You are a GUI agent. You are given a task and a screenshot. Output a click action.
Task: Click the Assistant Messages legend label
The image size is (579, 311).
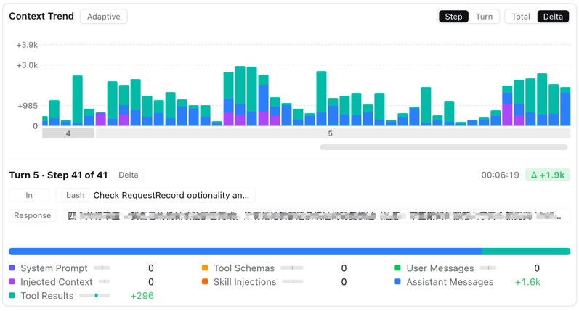pos(450,282)
